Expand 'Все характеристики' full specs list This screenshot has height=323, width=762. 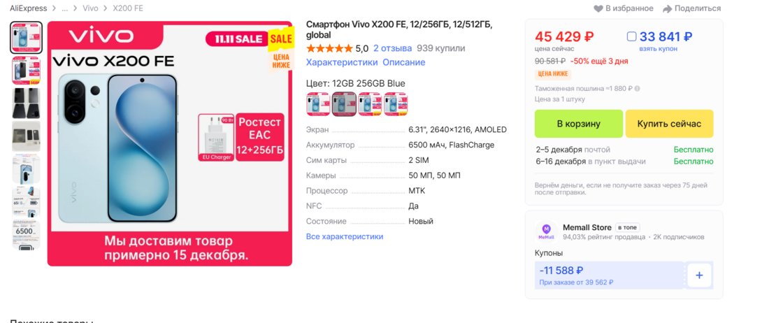pos(345,237)
